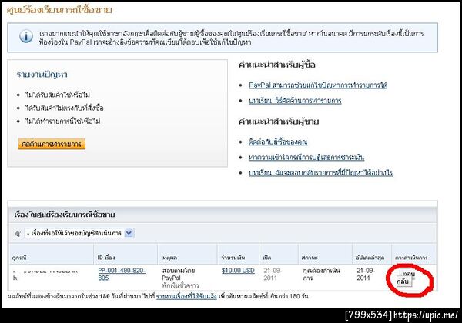
Task: Open link PayPal สามารถช่วยแก้ไขปัญหาการทำรายการได้
Action: point(318,85)
